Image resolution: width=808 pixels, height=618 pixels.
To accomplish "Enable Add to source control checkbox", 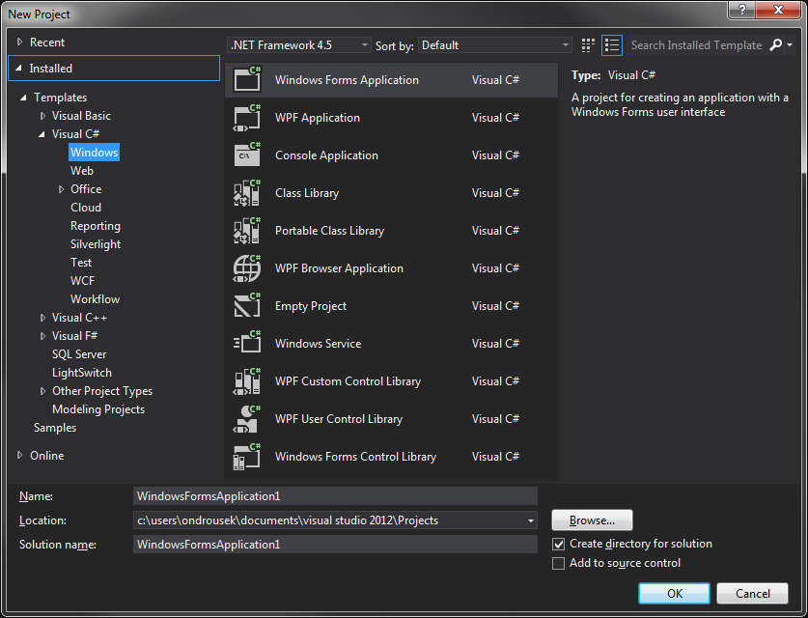I will 558,563.
